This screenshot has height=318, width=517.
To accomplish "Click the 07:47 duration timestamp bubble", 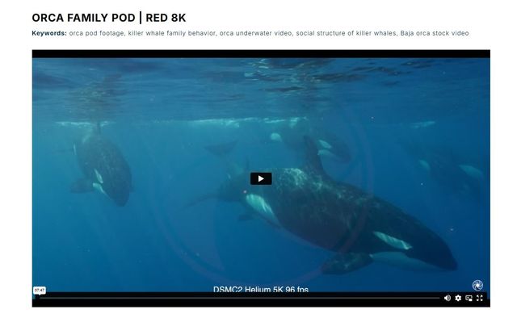I will click(40, 291).
